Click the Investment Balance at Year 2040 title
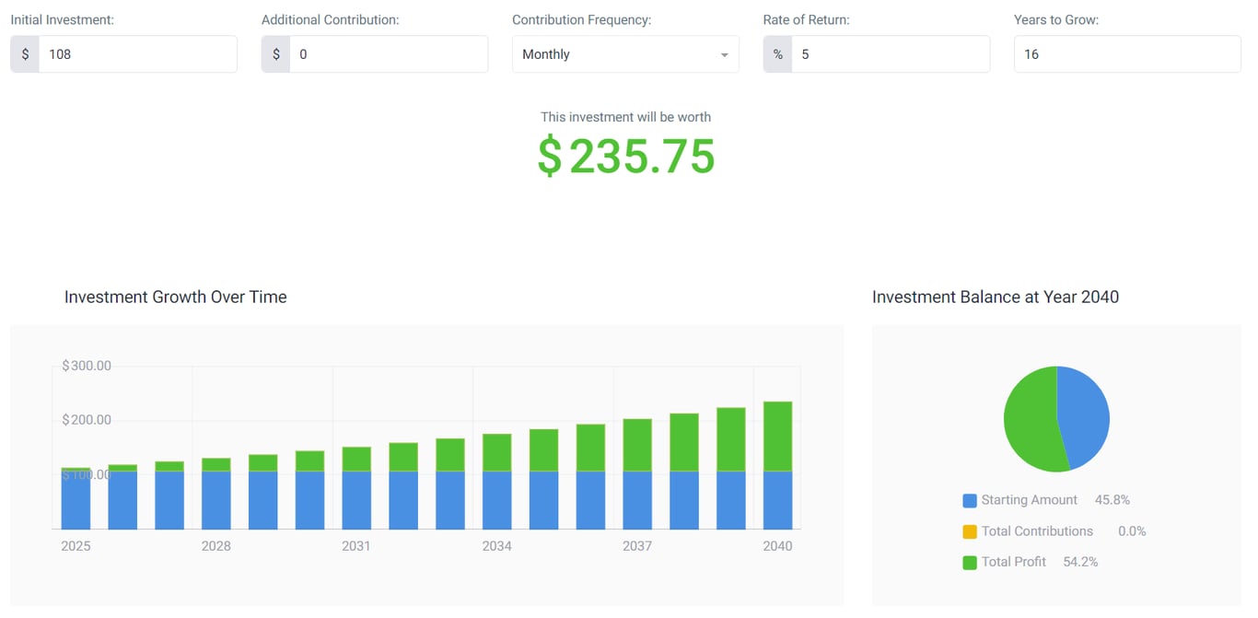1258x618 pixels. click(996, 297)
